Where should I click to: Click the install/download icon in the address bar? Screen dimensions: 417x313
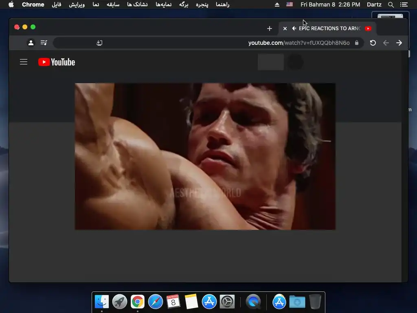(x=99, y=43)
